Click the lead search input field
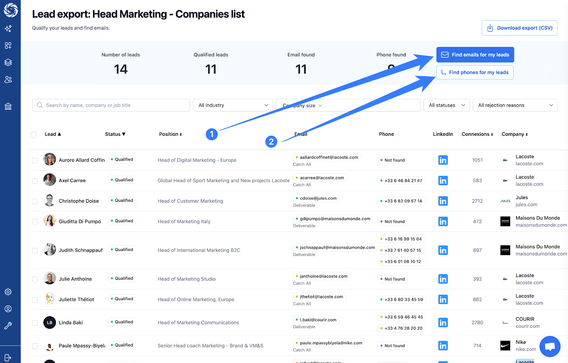Image resolution: width=568 pixels, height=363 pixels. [x=111, y=105]
